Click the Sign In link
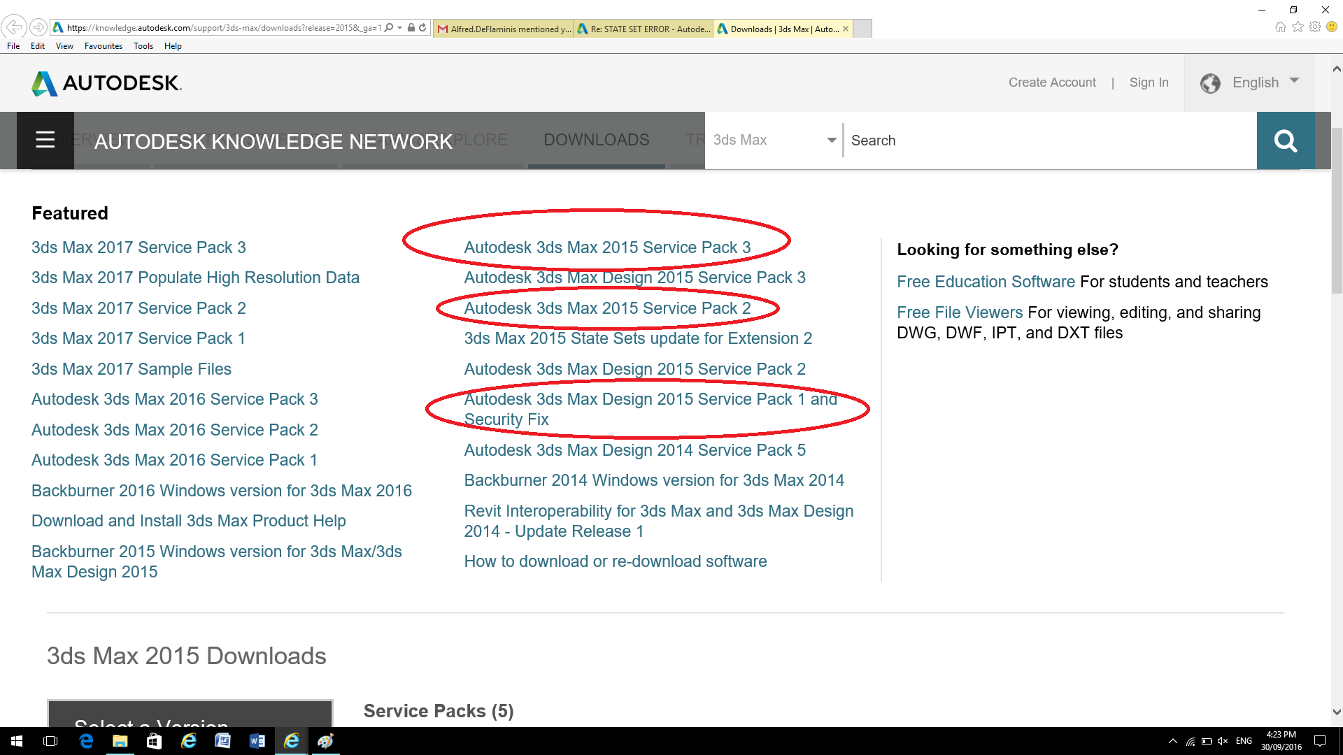The height and width of the screenshot is (755, 1343). [1149, 82]
